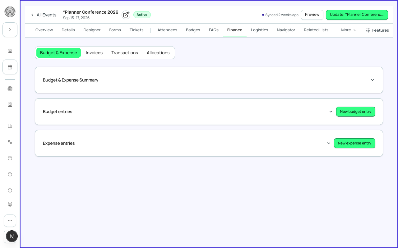Open the N user avatar
This screenshot has height=248, width=398.
12,237
